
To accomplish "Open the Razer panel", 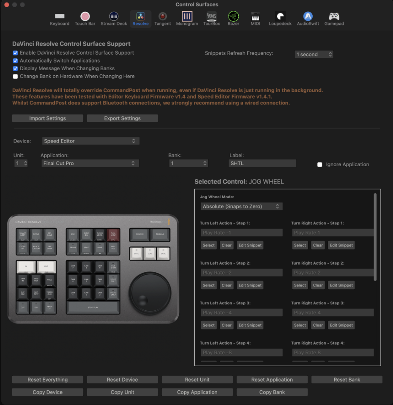I will (x=233, y=19).
